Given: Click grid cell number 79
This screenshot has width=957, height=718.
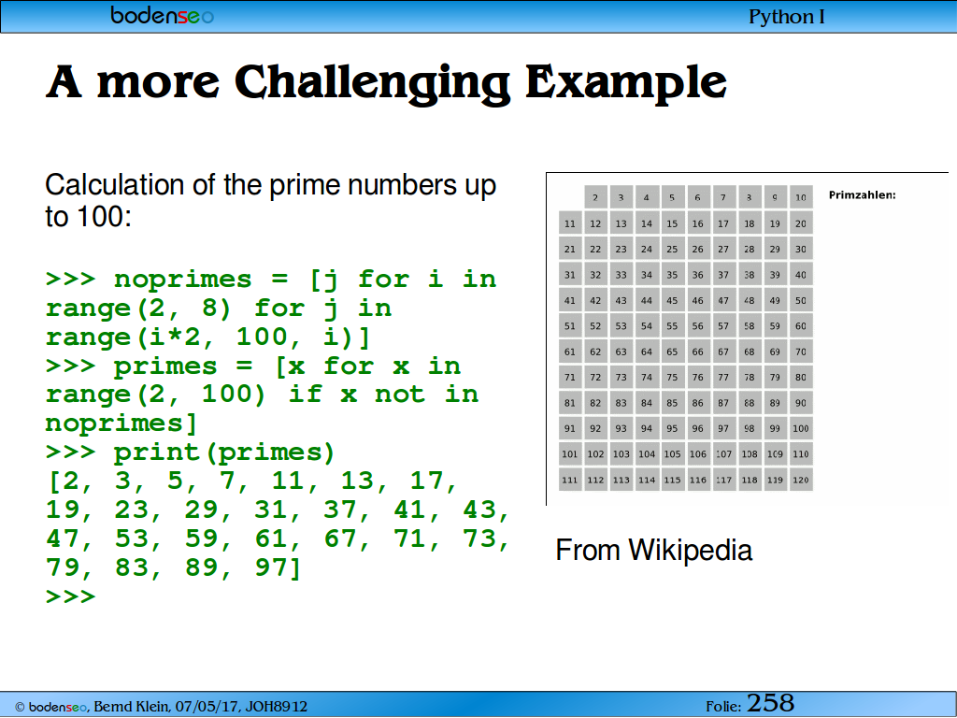Looking at the screenshot, I should [775, 377].
